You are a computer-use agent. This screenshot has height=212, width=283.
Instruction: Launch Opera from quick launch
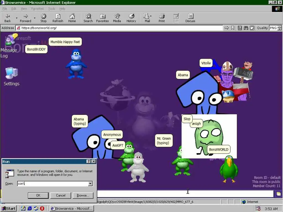point(42,208)
